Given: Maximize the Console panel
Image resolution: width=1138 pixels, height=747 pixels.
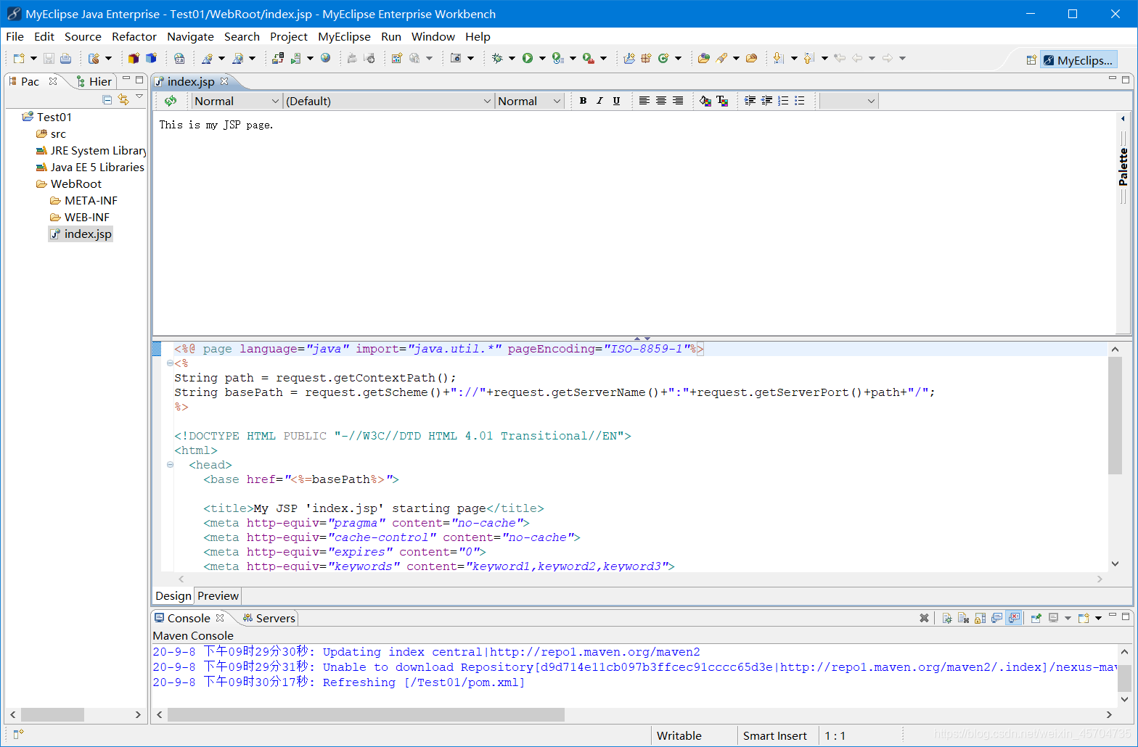Looking at the screenshot, I should [1126, 616].
